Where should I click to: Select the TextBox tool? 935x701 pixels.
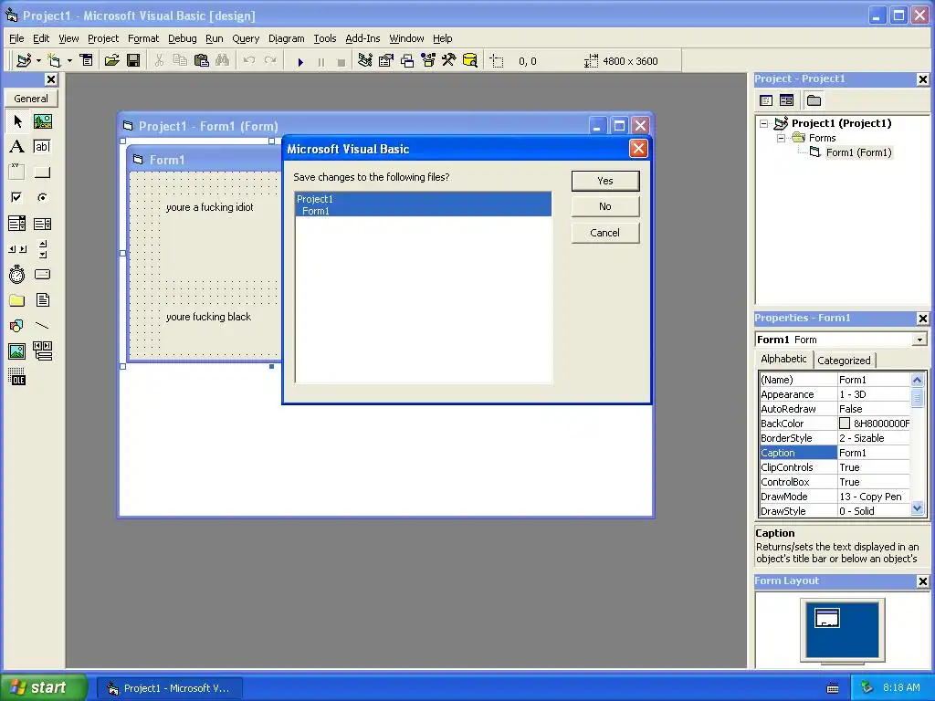pyautogui.click(x=42, y=147)
